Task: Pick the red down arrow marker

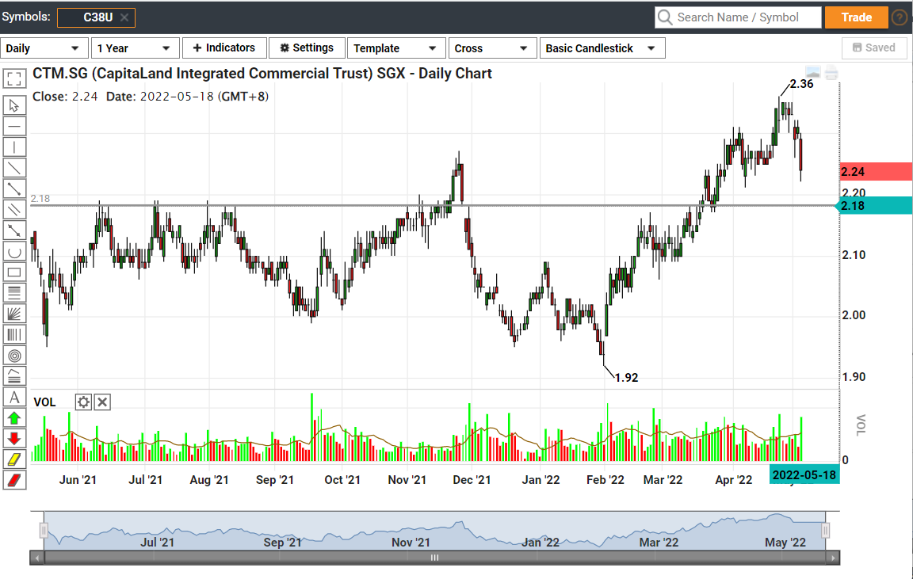Action: 14,438
